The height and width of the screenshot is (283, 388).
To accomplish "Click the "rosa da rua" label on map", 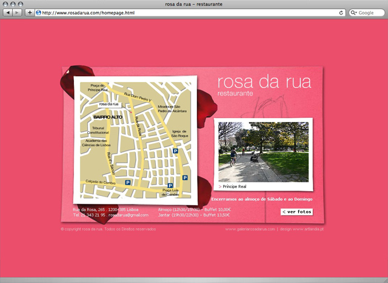I will pos(109,105).
